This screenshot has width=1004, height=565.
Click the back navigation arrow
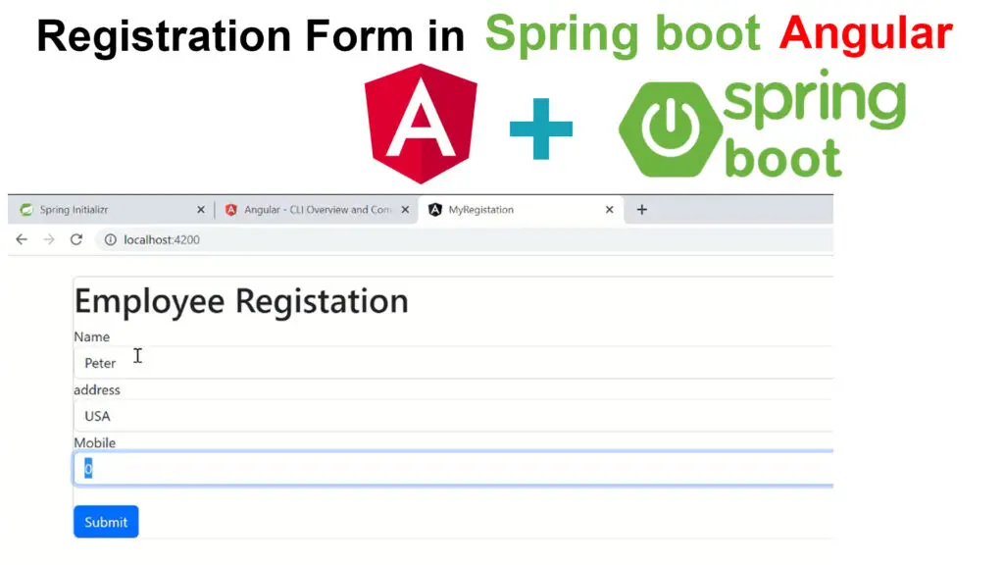click(22, 239)
